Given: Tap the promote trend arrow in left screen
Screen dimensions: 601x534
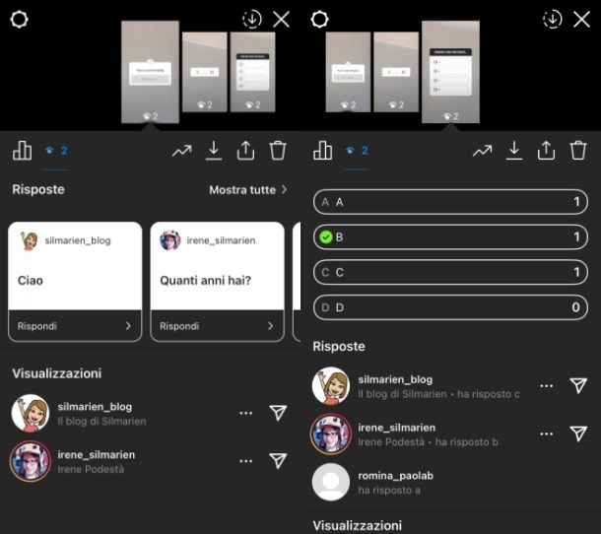Looking at the screenshot, I should coord(181,151).
